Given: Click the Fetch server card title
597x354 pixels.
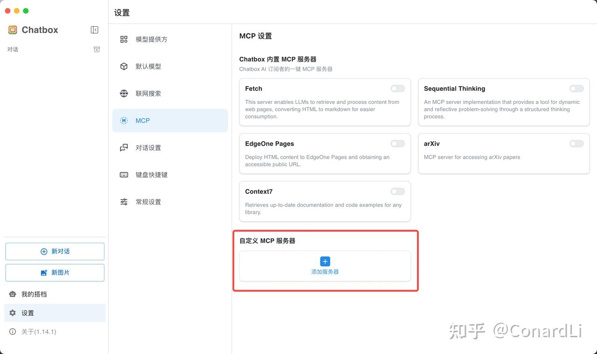Looking at the screenshot, I should coord(254,88).
